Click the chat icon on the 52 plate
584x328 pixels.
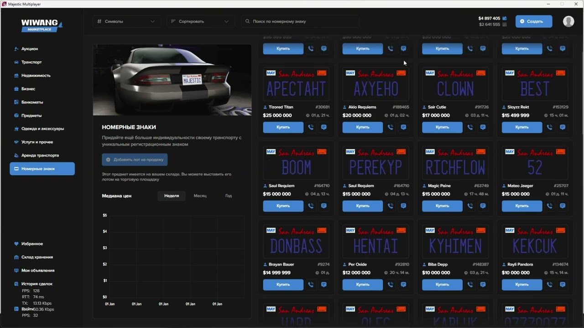coord(563,206)
